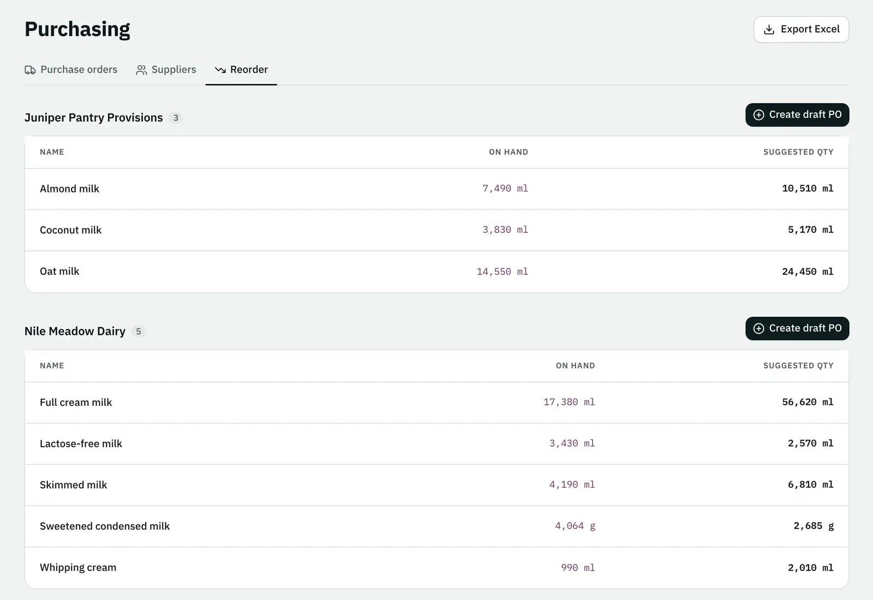Click Almond milk on-hand value 7,490 ml
The image size is (873, 600).
pos(505,189)
